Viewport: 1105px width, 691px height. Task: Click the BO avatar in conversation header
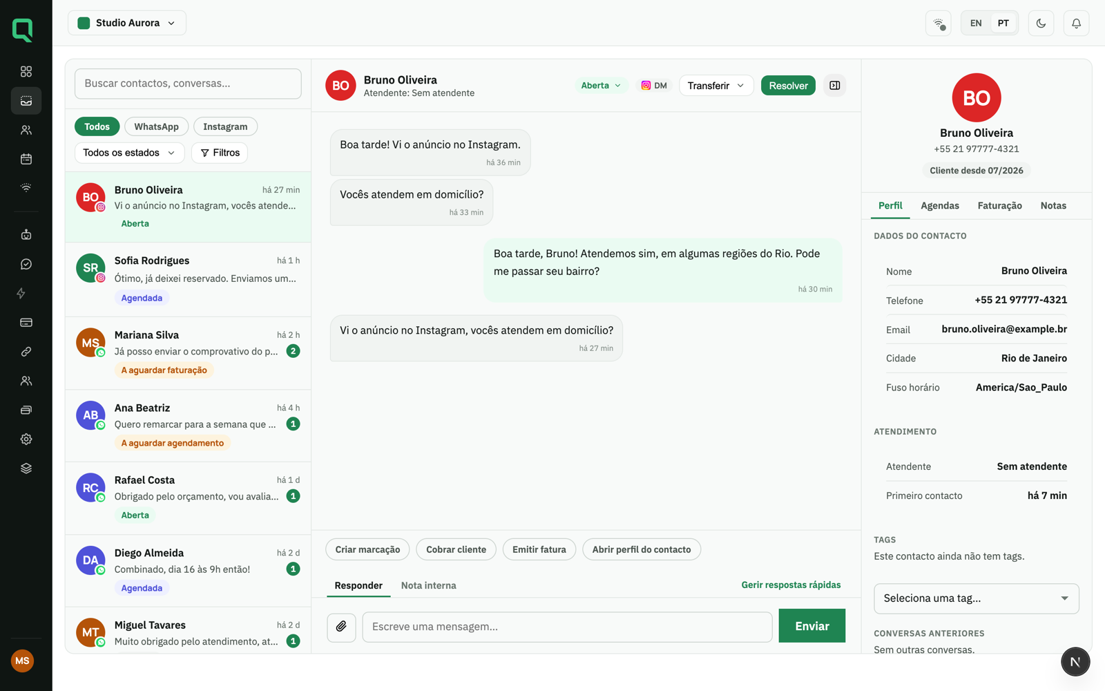(x=340, y=86)
